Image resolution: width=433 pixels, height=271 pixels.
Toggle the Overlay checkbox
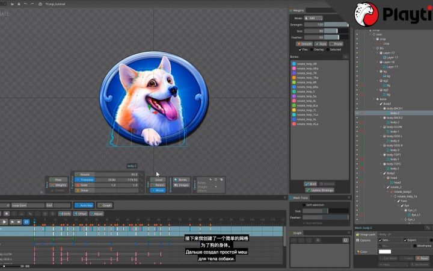312,49
